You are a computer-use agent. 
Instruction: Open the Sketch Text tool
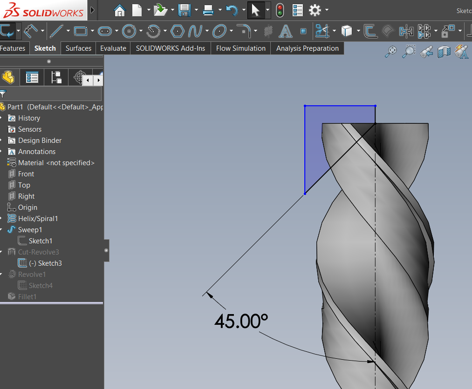285,32
